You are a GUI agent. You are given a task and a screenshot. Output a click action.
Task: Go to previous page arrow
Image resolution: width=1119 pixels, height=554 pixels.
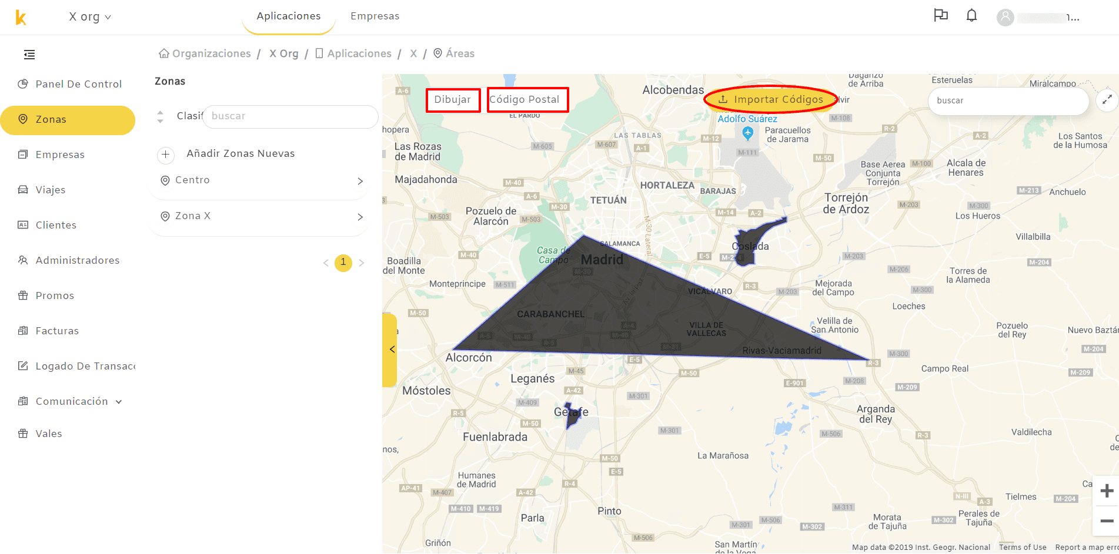click(x=326, y=263)
